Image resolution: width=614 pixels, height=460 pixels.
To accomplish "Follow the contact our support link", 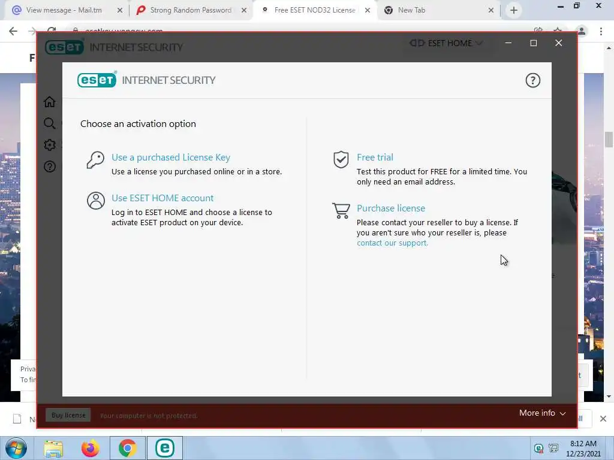I will coord(392,243).
